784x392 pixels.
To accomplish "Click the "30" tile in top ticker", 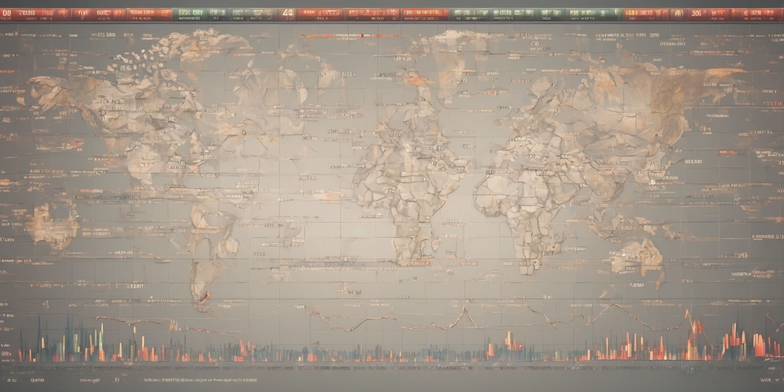I will coord(696,14).
